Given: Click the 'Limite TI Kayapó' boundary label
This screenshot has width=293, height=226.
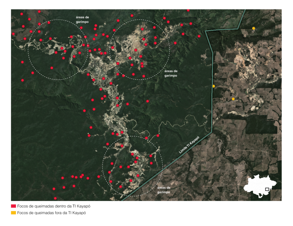Looking at the screenshot, I should (189, 145).
